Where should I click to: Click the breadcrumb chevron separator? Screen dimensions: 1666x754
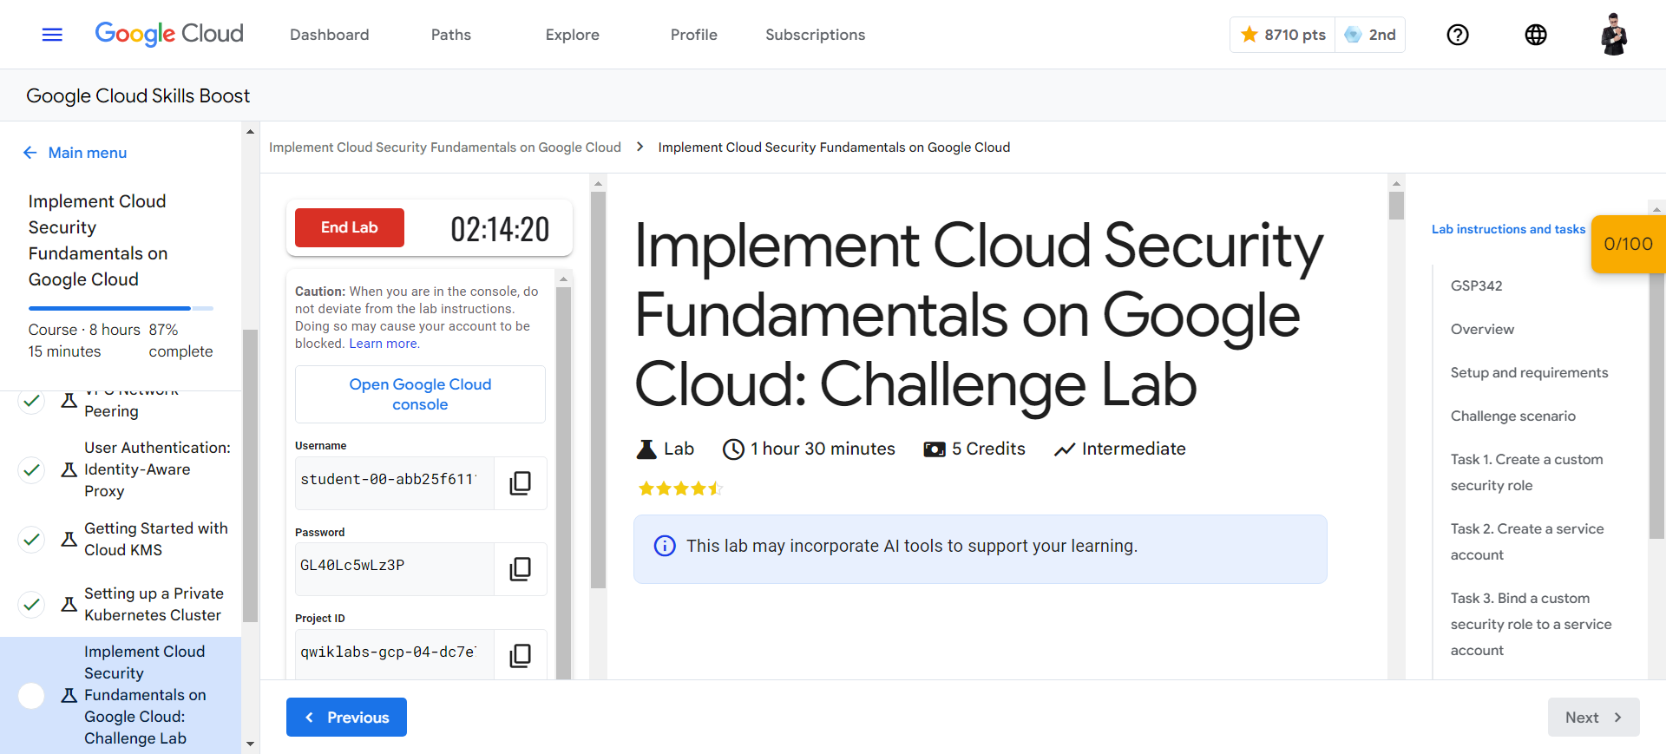[x=640, y=147]
